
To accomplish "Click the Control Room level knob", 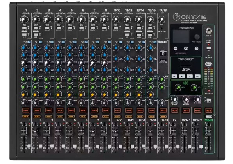I will coord(174,99).
